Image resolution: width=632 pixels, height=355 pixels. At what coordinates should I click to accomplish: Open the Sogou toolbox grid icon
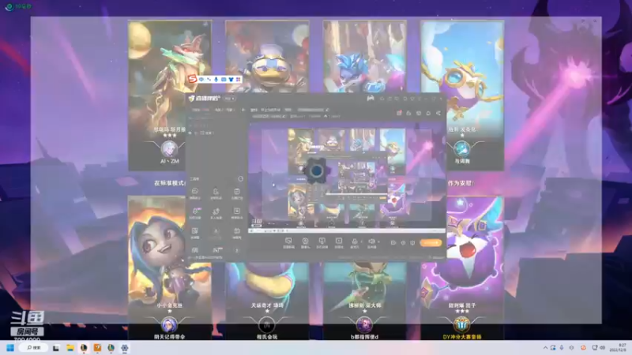point(239,80)
